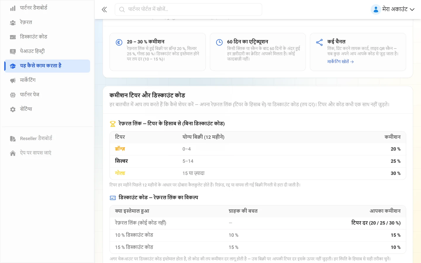
Task: Click the 0–4 sales range cell
Action: click(187, 149)
